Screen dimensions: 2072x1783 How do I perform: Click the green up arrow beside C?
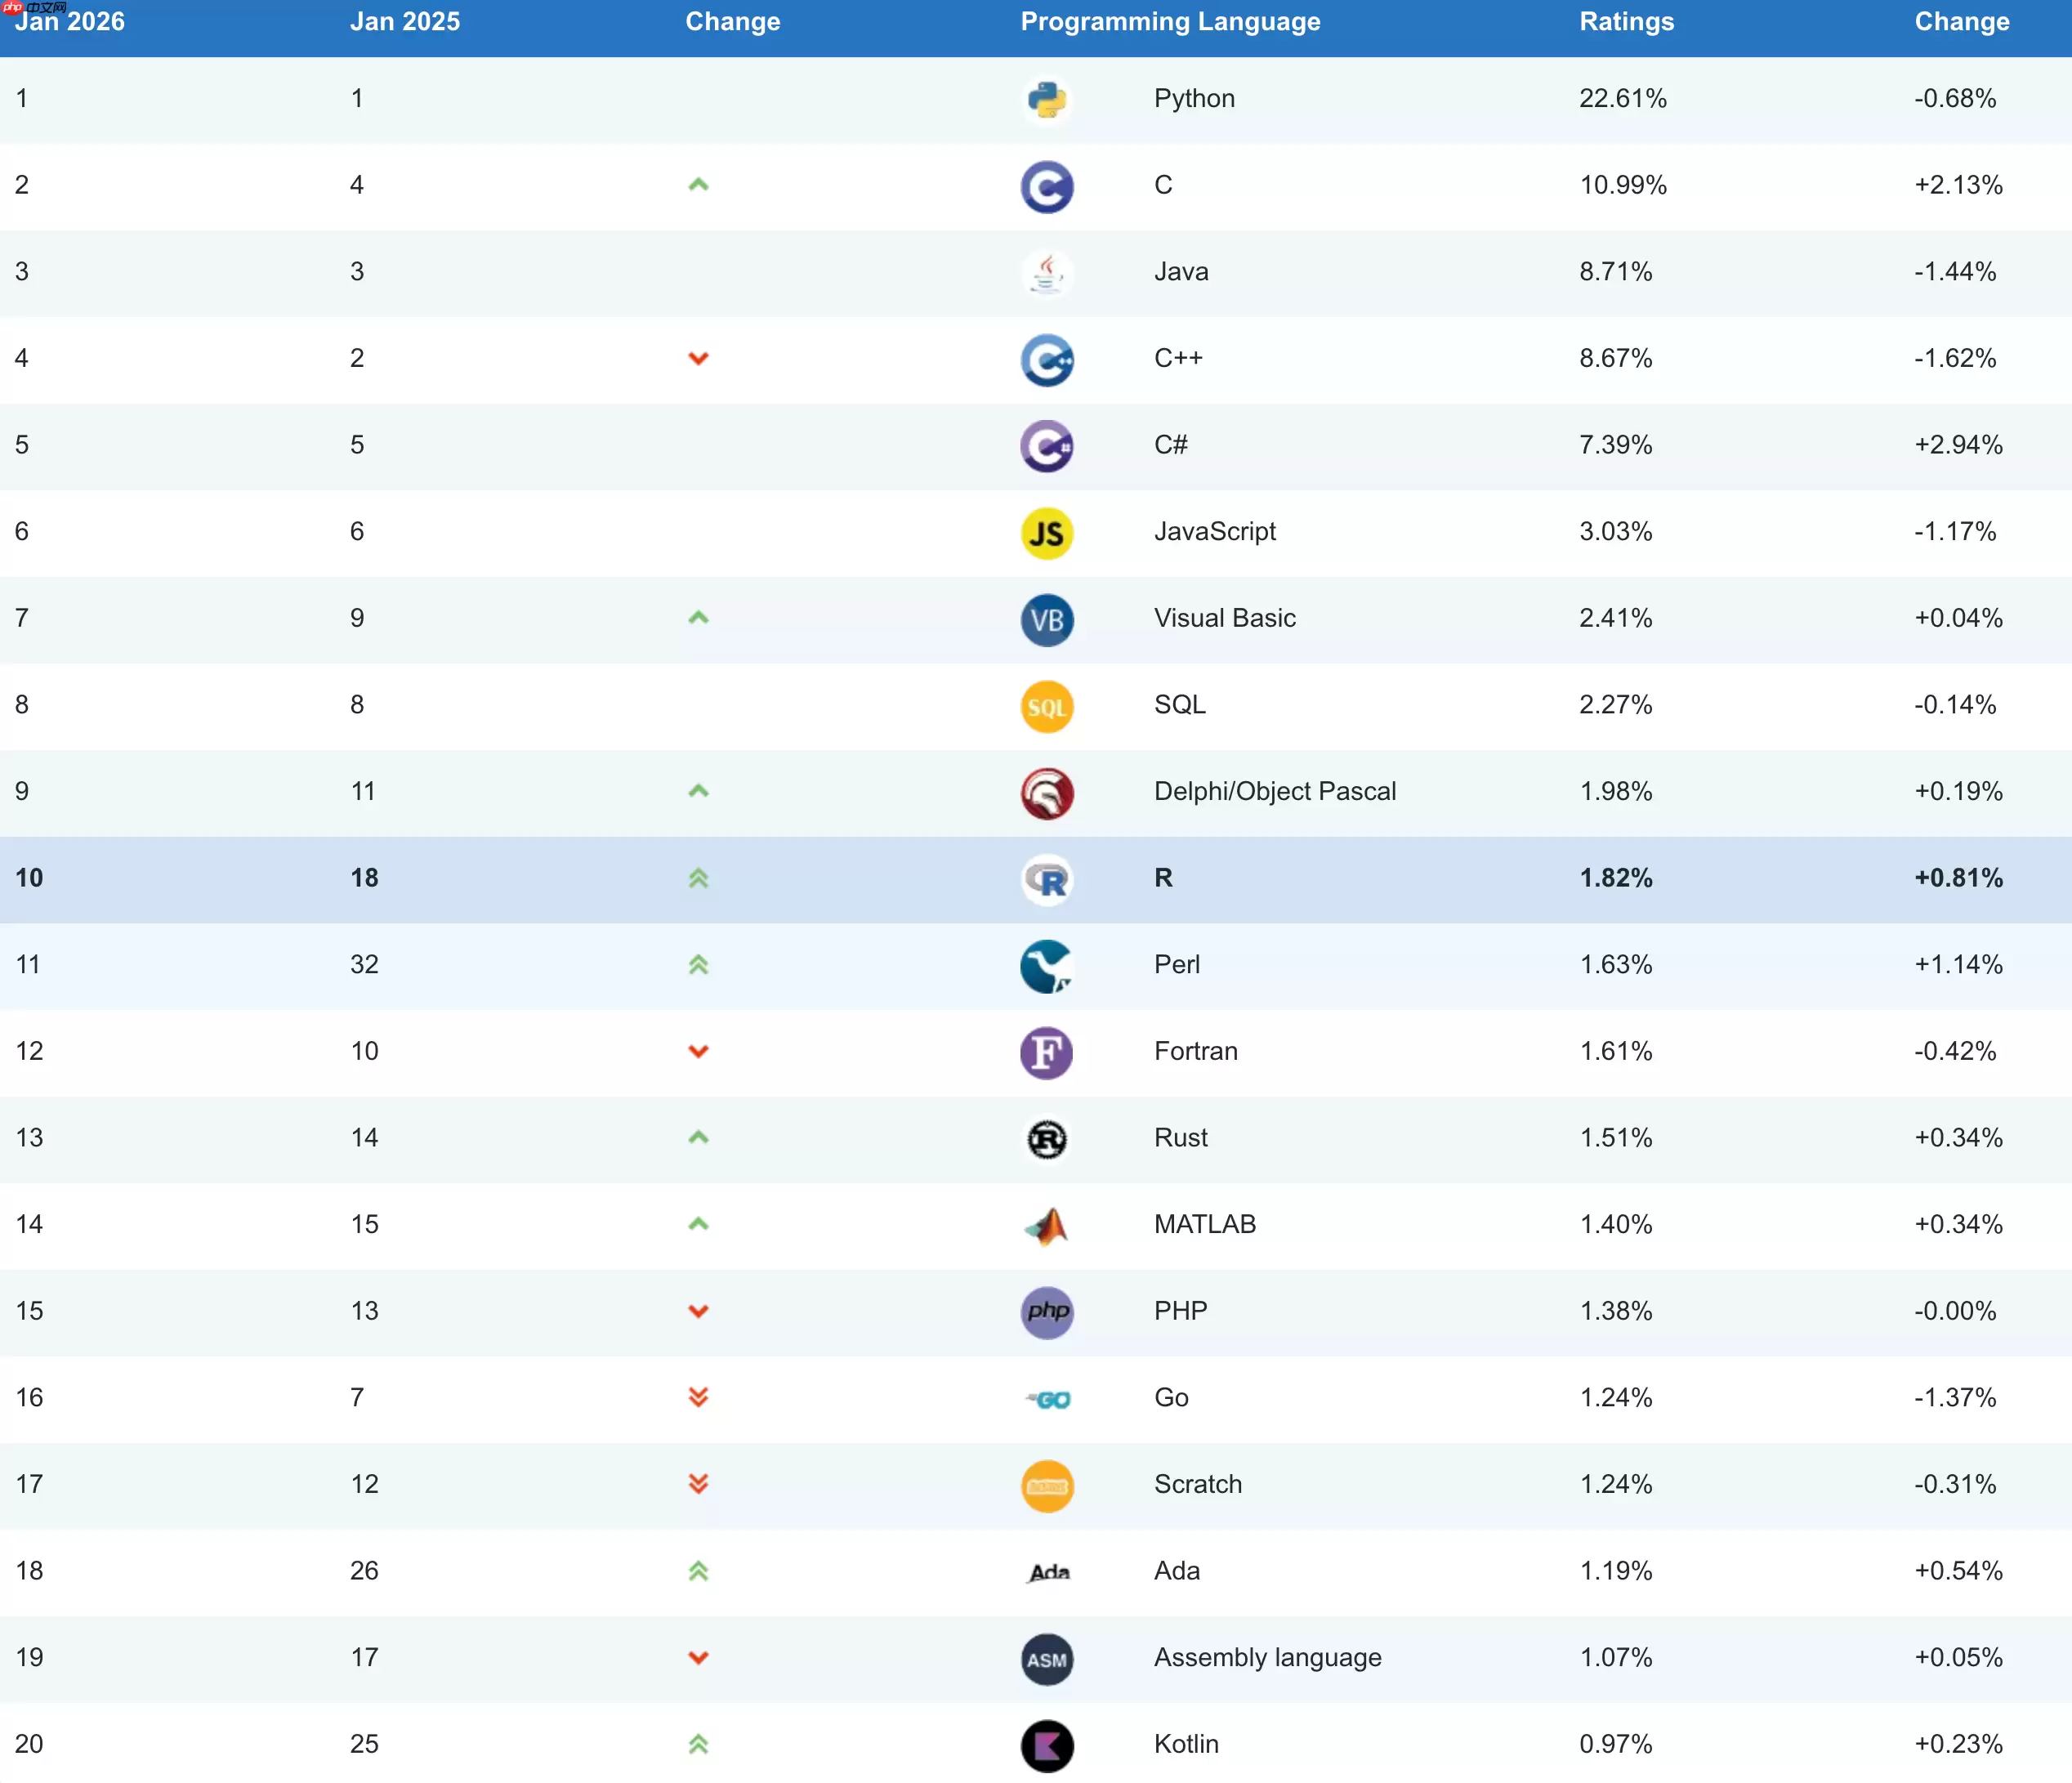(698, 185)
